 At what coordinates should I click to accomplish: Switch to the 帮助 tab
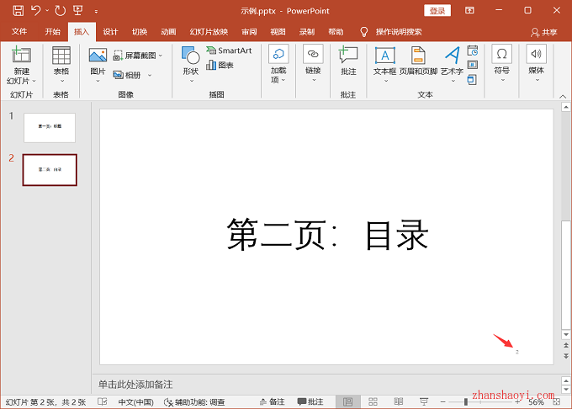click(336, 32)
